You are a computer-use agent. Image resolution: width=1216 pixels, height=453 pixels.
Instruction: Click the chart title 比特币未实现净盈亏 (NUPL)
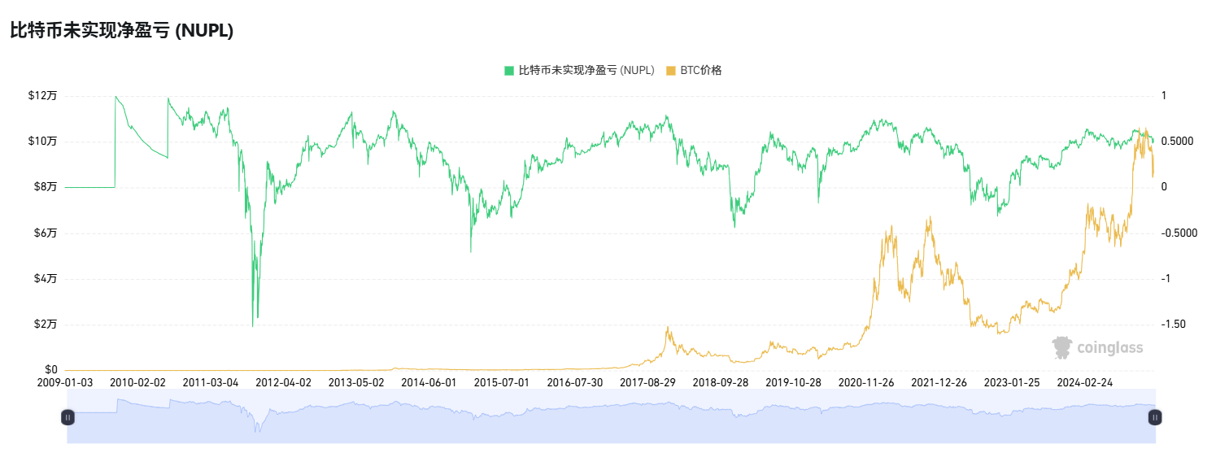(x=122, y=31)
